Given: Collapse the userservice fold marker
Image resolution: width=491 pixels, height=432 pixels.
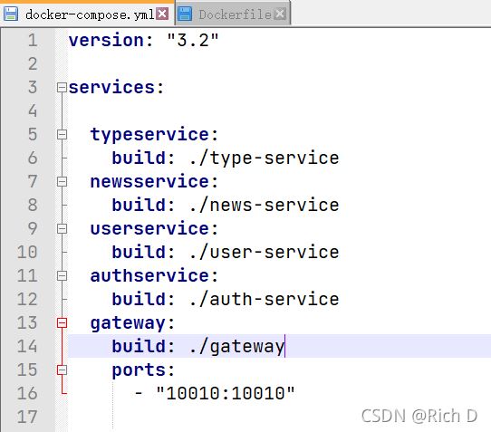Looking at the screenshot, I should [62, 228].
